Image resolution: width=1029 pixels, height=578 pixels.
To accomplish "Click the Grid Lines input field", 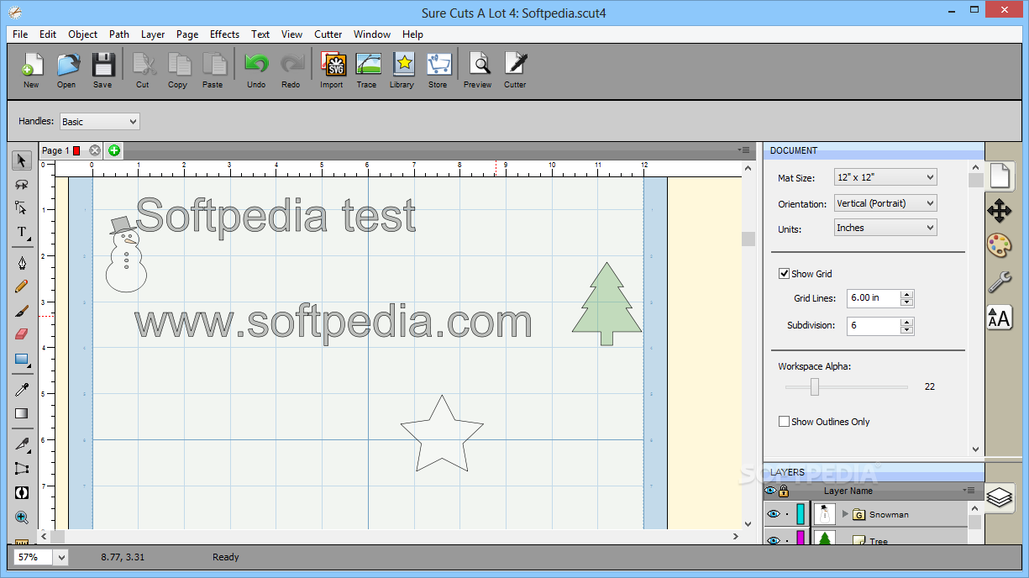I will tap(874, 298).
